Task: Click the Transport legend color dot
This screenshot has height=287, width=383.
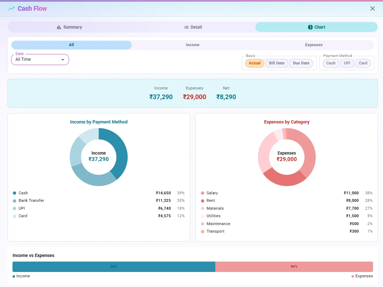Action: click(x=202, y=232)
